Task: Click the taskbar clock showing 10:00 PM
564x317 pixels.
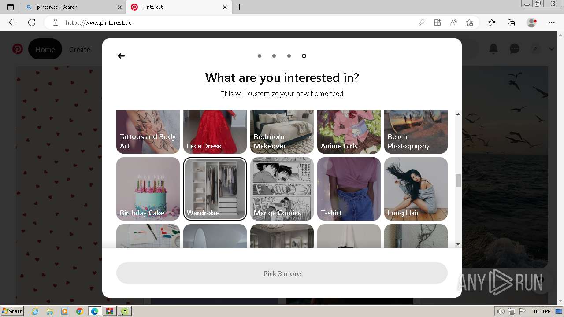Action: [542, 311]
